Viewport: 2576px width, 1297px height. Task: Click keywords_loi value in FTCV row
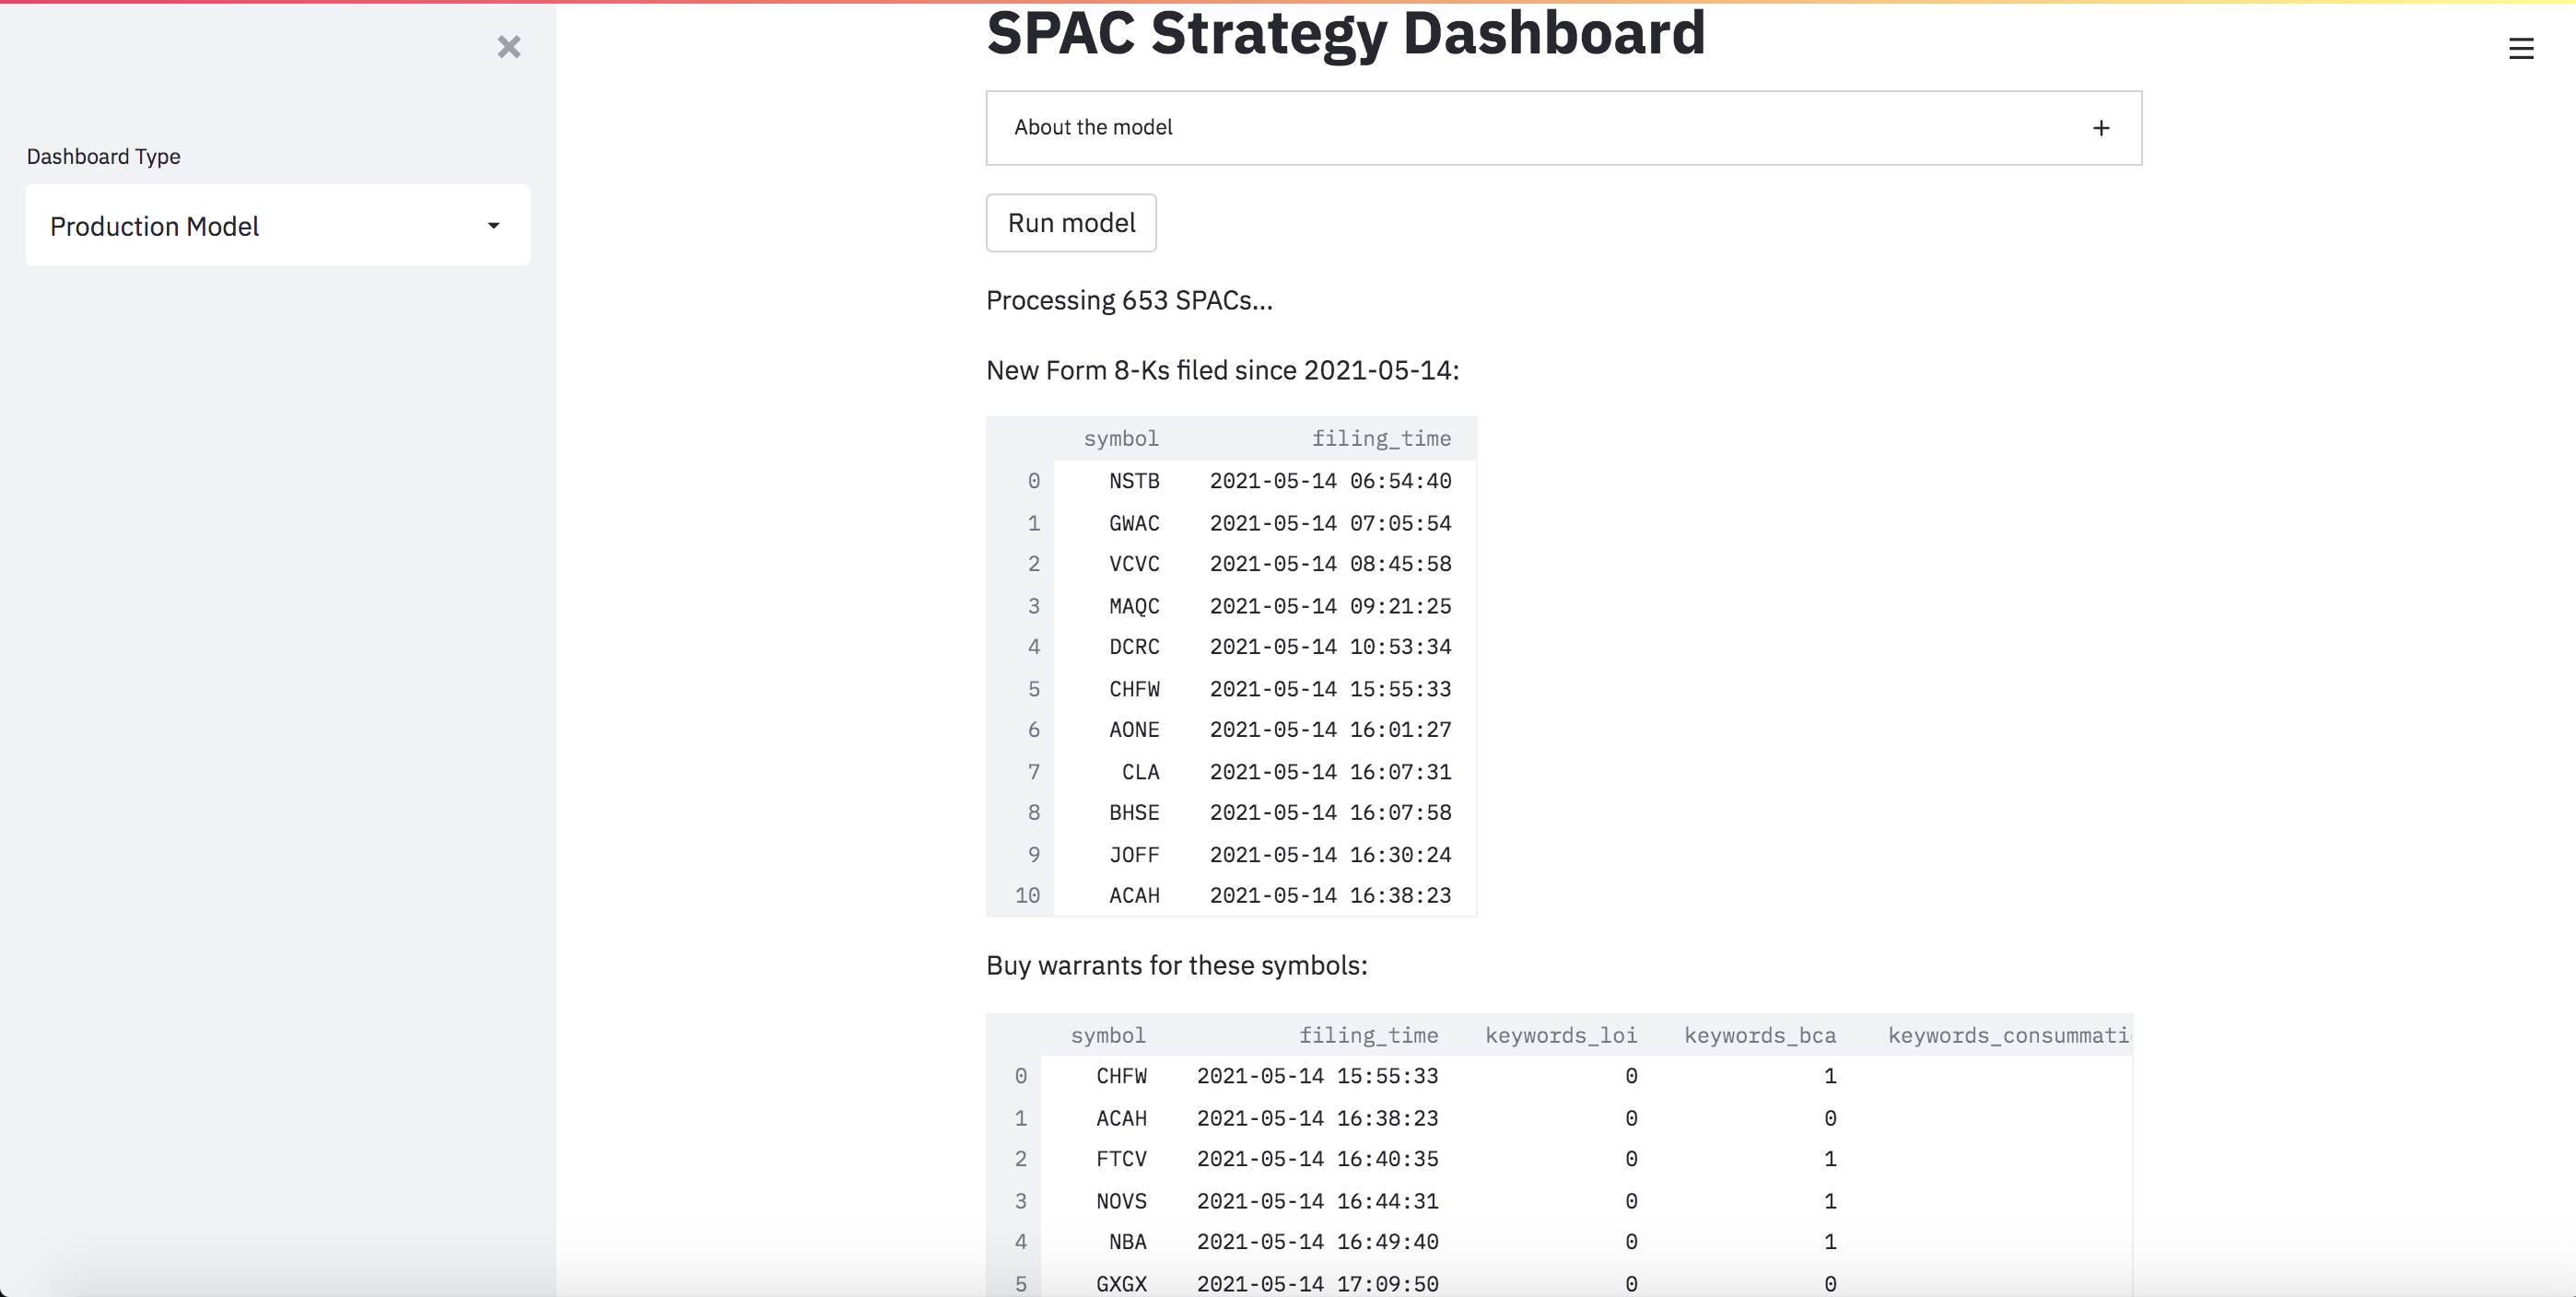click(x=1631, y=1159)
